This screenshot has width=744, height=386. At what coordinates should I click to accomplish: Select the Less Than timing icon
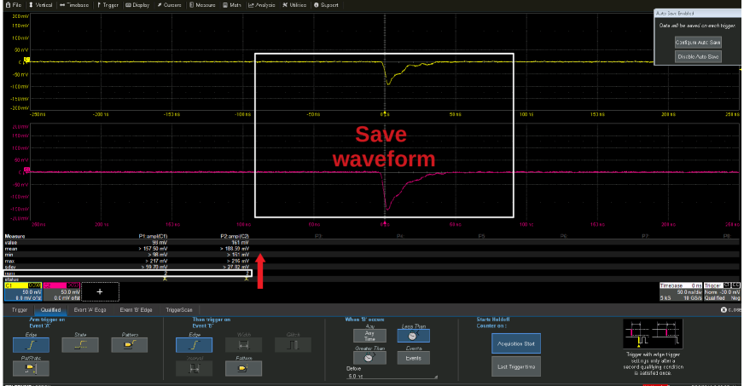(412, 334)
